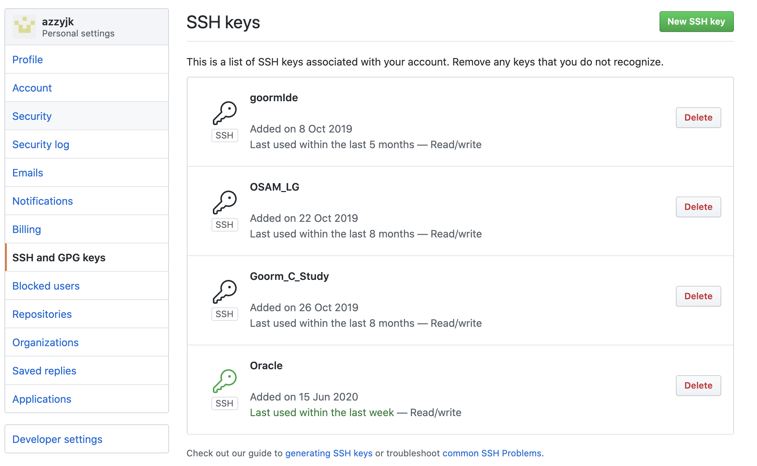Open the Notifications settings
The height and width of the screenshot is (466, 757).
(x=42, y=201)
